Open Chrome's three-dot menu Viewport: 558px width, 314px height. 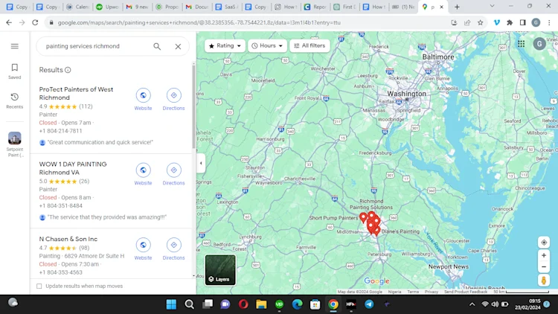[549, 22]
